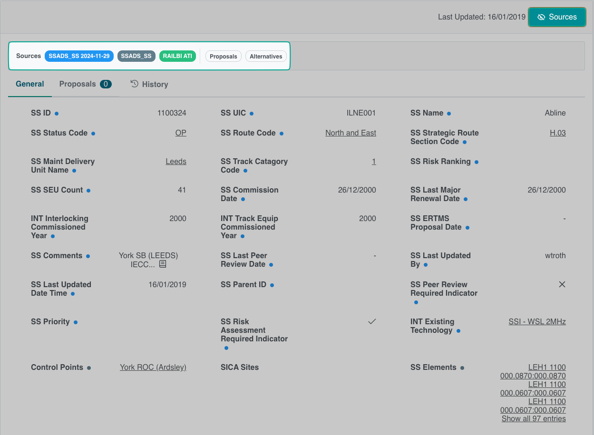This screenshot has width=594, height=435.
Task: Click the info dot beside SS Name
Action: 449,114
